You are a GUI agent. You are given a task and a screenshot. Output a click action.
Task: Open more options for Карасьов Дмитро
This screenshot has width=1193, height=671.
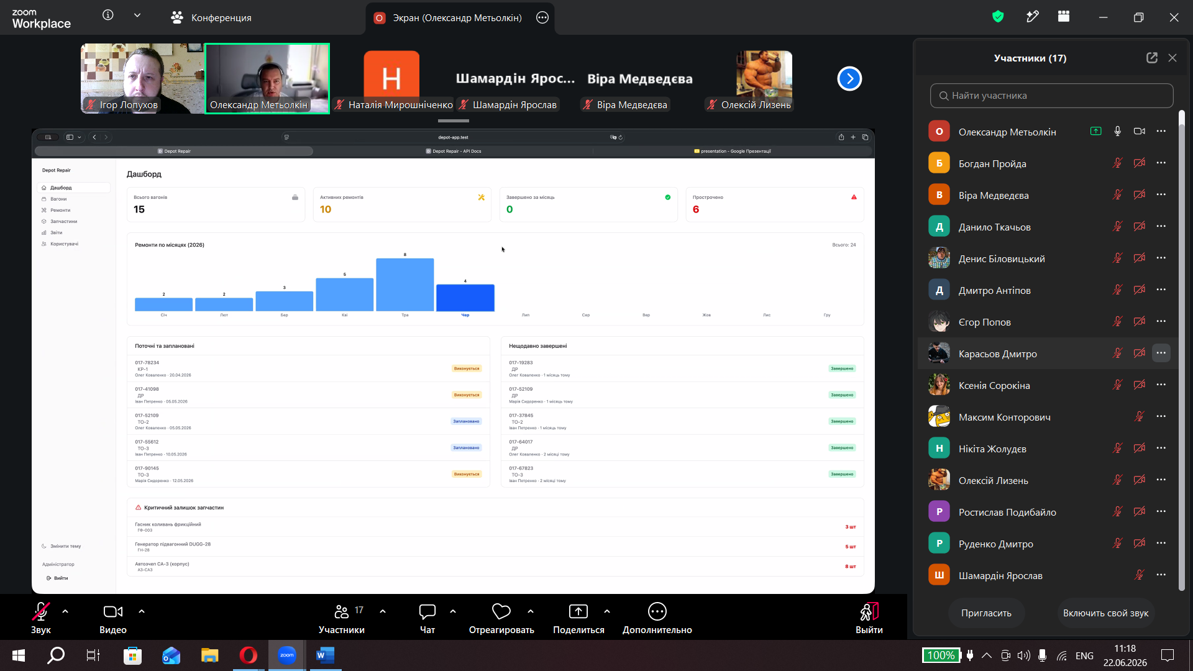pyautogui.click(x=1161, y=353)
